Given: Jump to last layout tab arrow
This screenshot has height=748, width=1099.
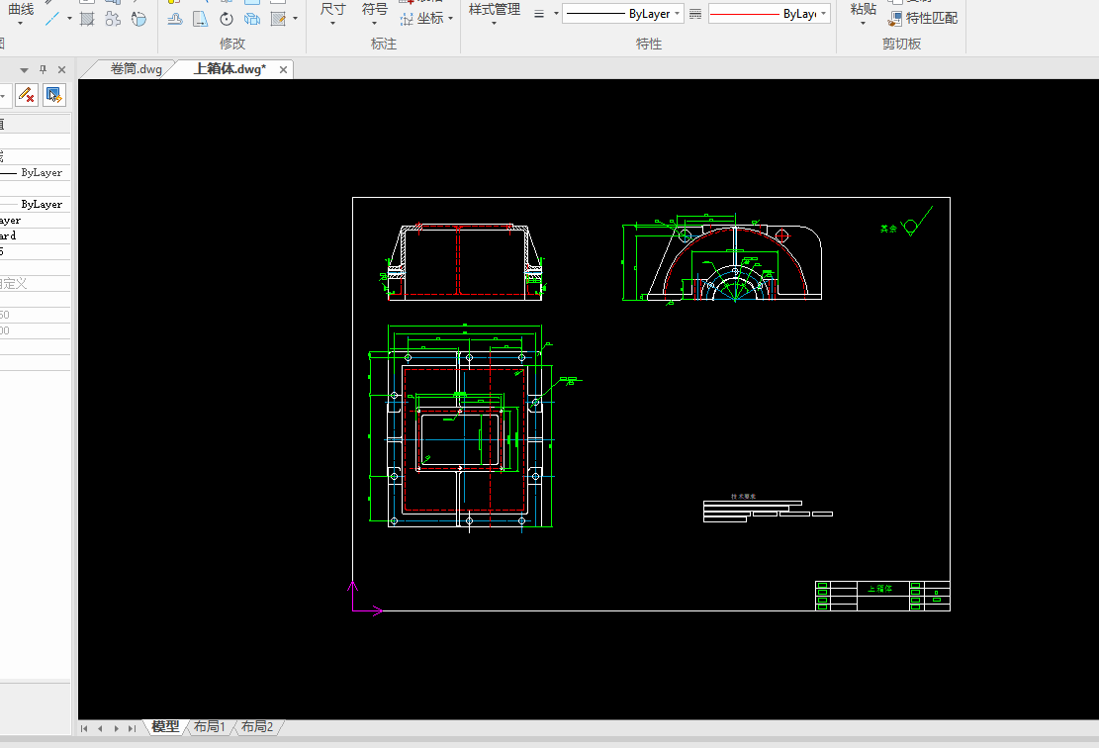Looking at the screenshot, I should (132, 728).
